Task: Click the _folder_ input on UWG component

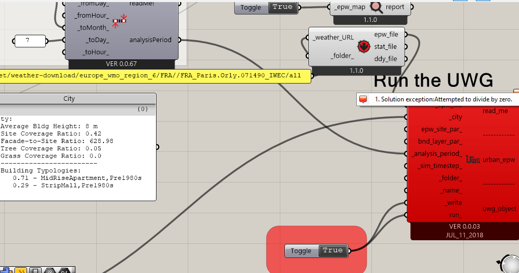Action: (x=450, y=178)
